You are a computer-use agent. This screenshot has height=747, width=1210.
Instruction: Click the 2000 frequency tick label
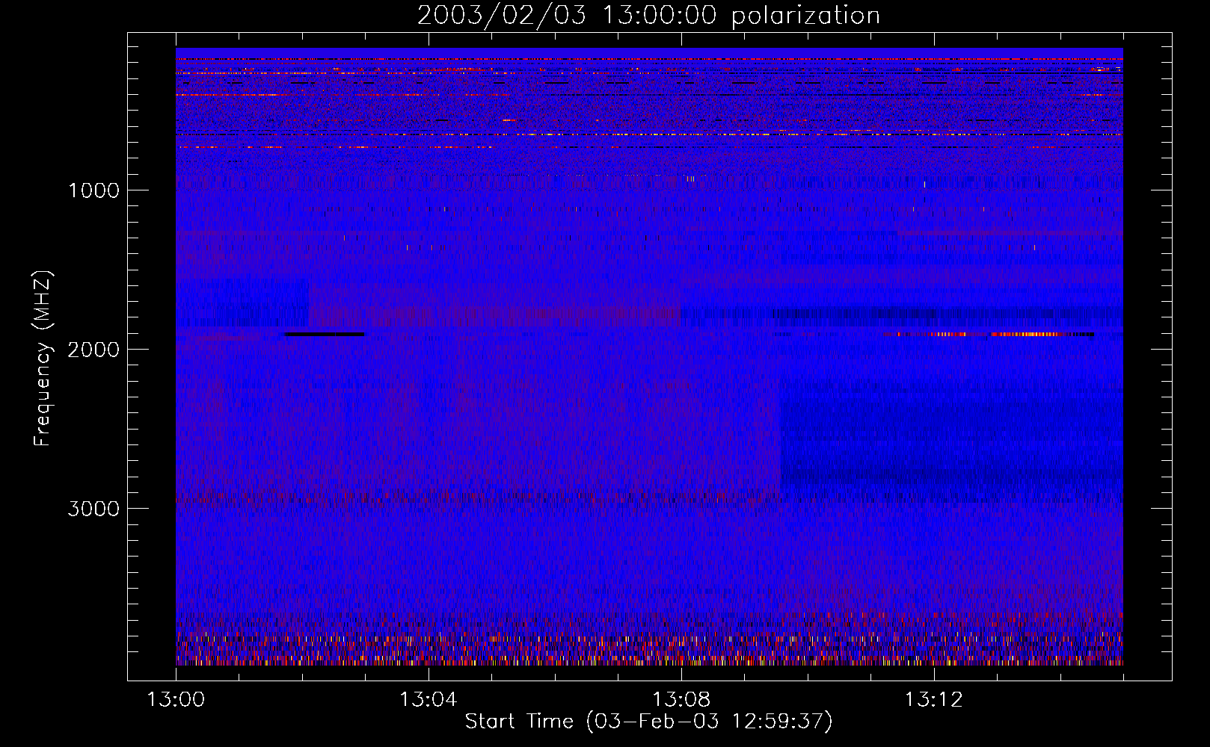[x=93, y=350]
